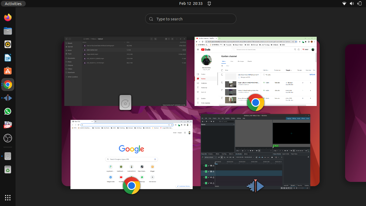The height and width of the screenshot is (206, 366).
Task: Open the clock and calendar menu
Action: click(191, 3)
